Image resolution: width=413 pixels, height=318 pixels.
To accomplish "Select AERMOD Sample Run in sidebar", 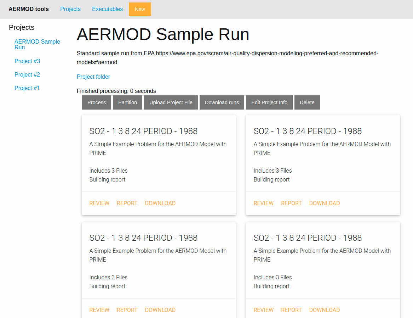I will click(x=37, y=44).
